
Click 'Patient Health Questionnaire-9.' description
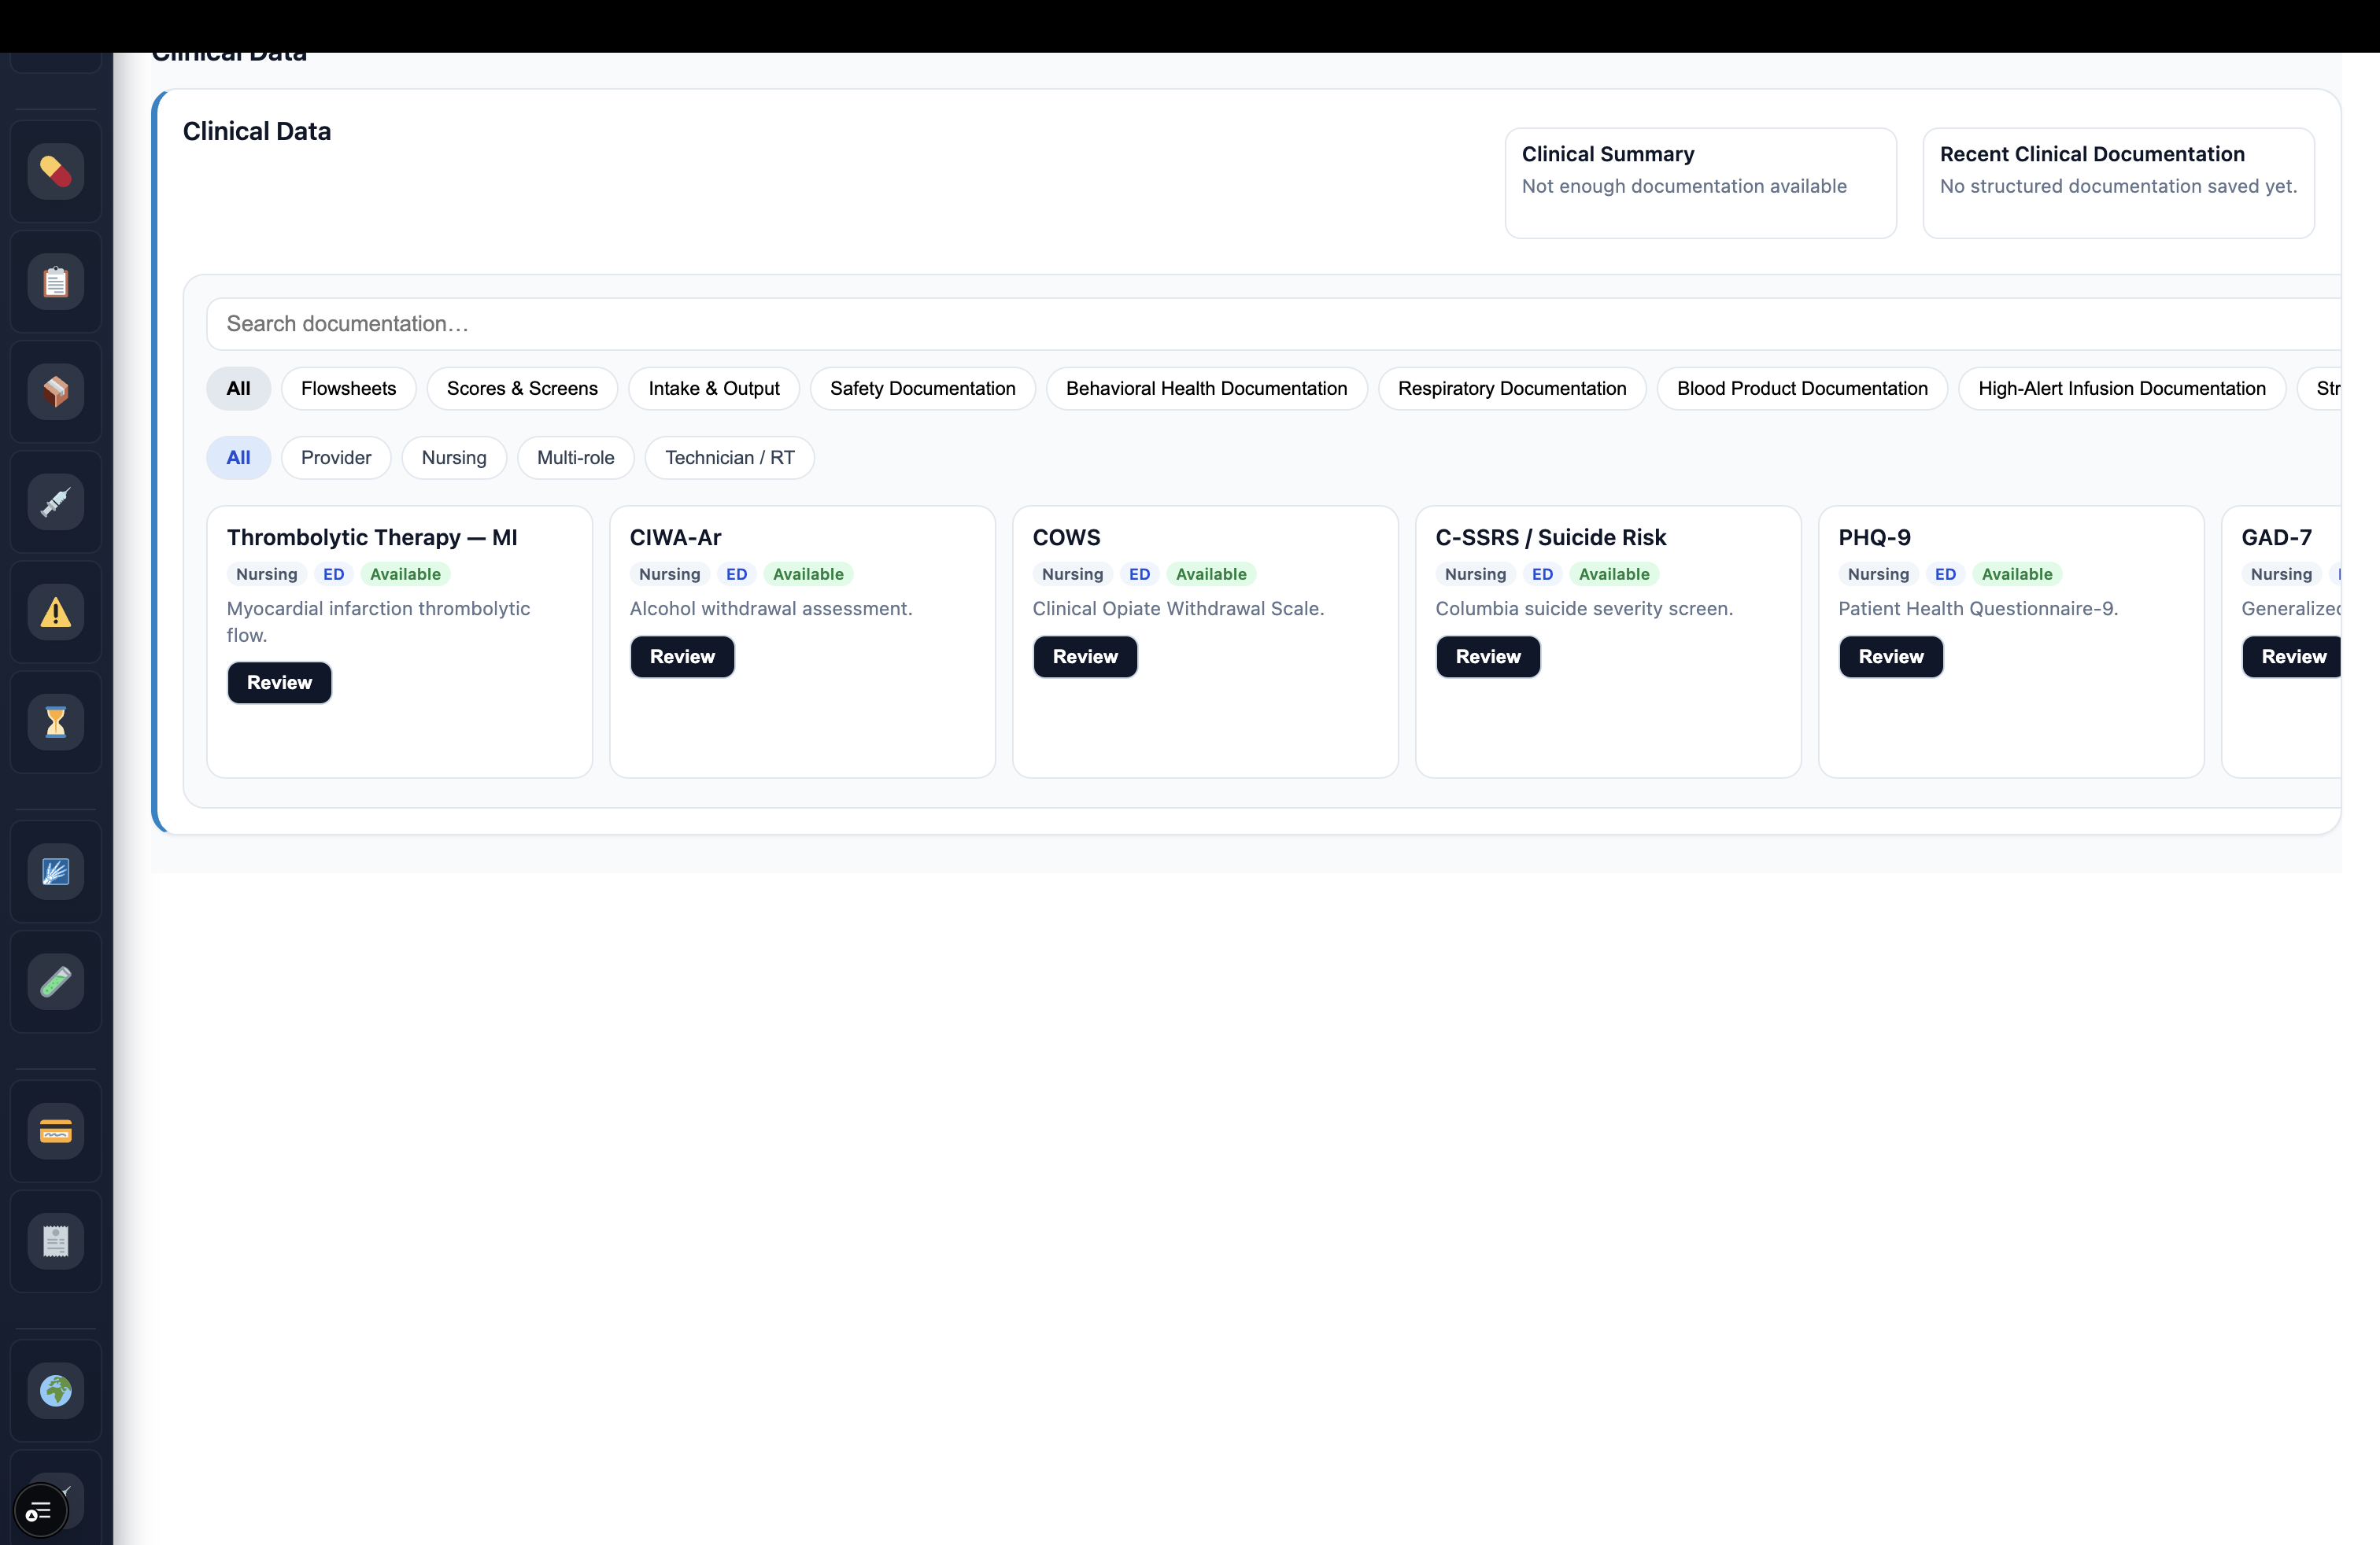[x=1978, y=609]
